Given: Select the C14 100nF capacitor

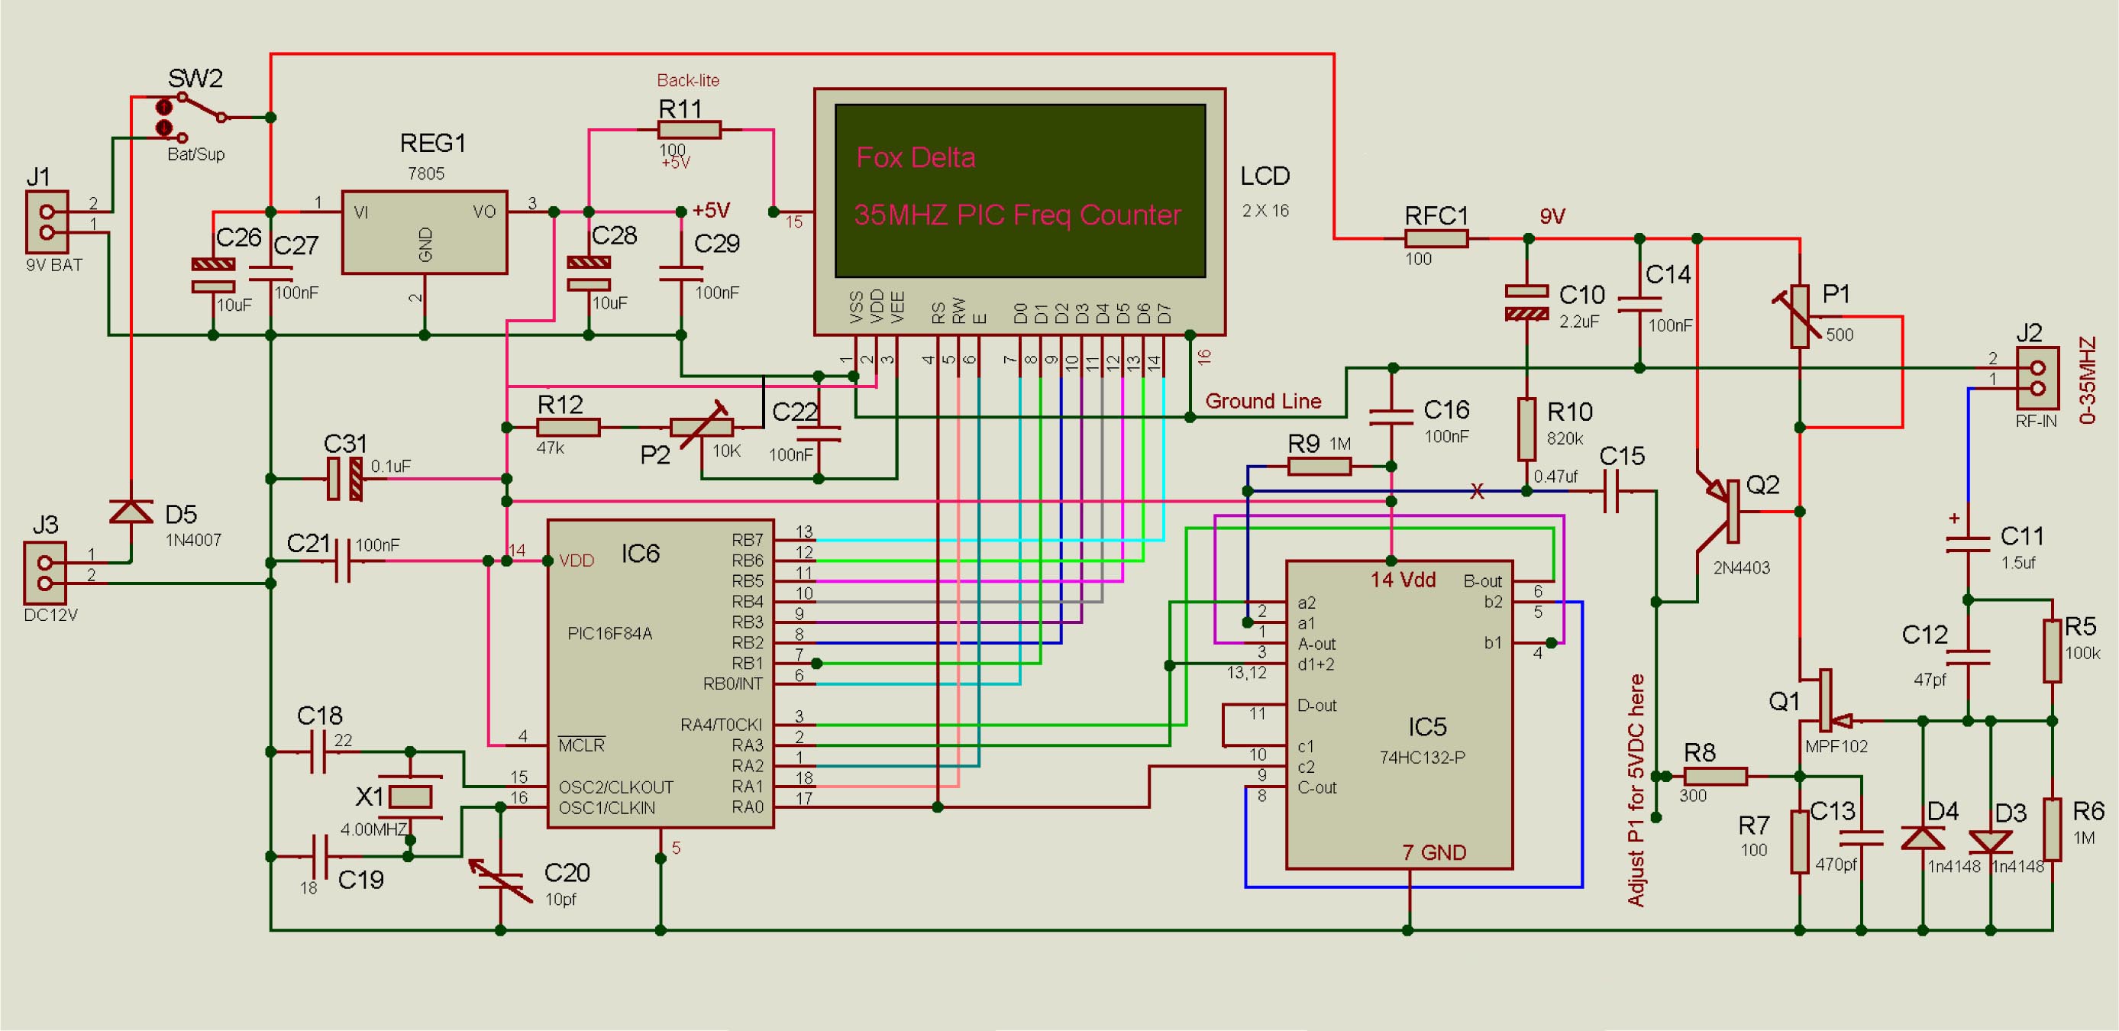Looking at the screenshot, I should [x=1639, y=305].
